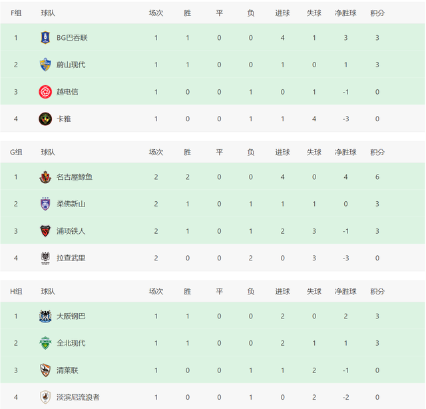
Task: Click the 清莱联 team logo
Action: (45, 370)
